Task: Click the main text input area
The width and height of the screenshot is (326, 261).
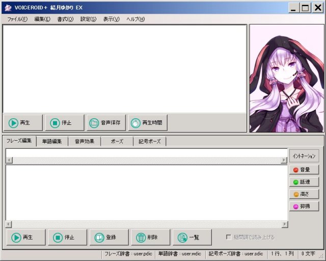Action: pos(124,69)
